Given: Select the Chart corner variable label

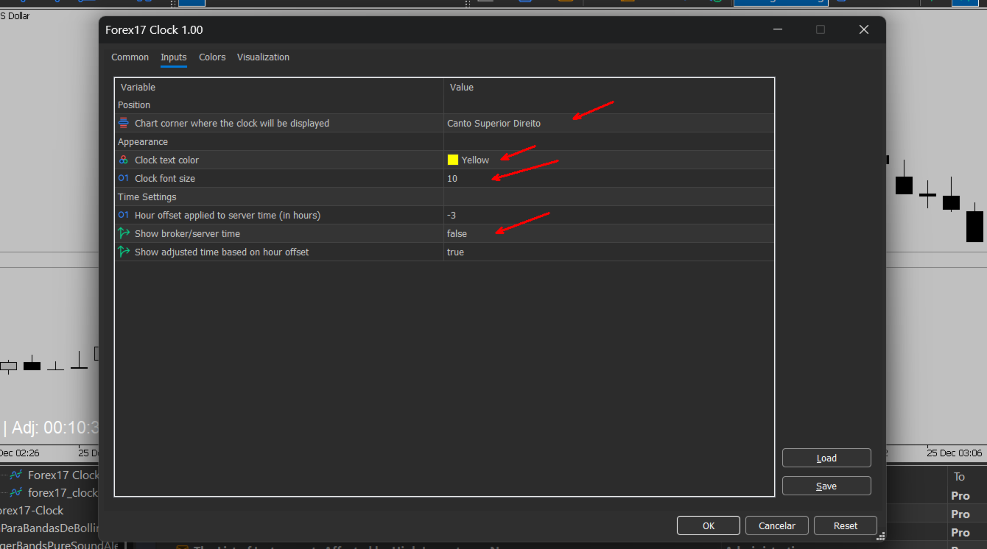Looking at the screenshot, I should click(x=232, y=123).
